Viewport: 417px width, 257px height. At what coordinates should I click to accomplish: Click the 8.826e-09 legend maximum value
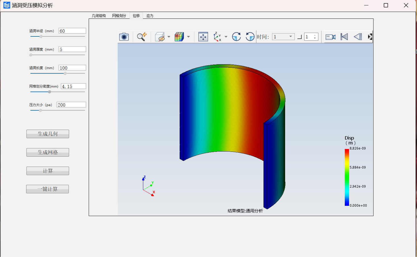(x=358, y=148)
